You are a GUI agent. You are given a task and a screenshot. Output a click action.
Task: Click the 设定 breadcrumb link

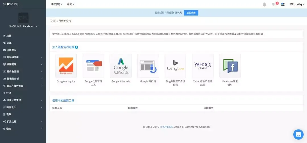53,21
